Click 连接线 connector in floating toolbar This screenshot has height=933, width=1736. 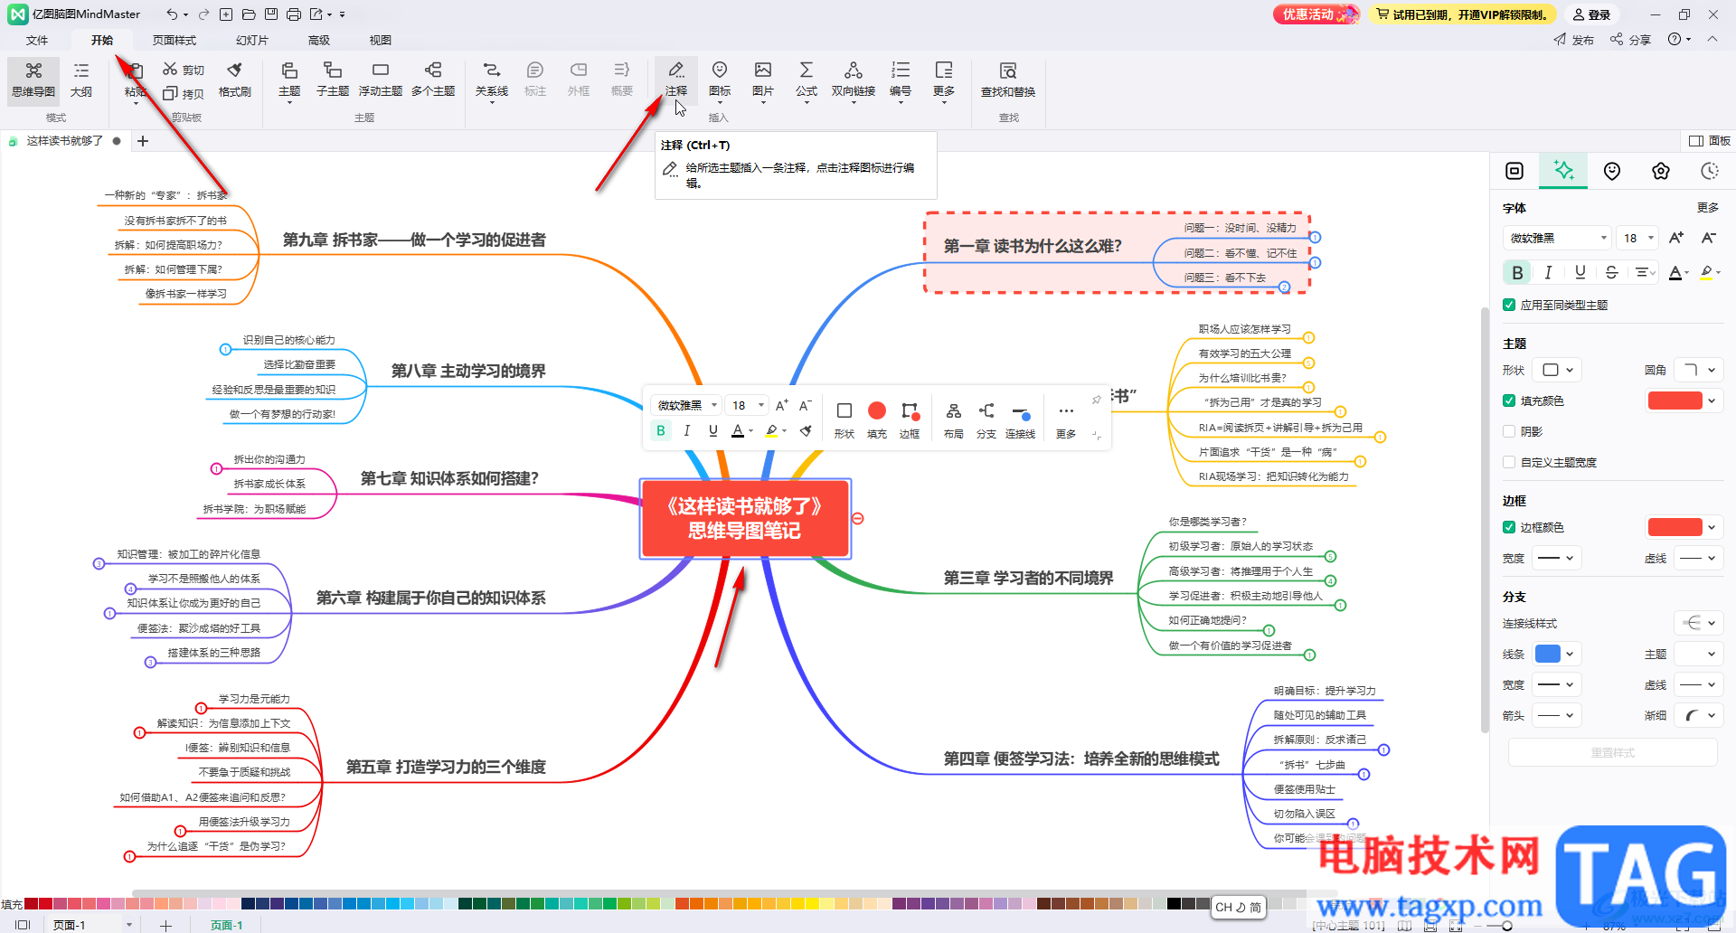click(x=1020, y=419)
